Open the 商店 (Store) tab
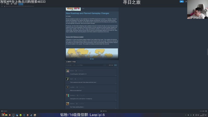208x117 pixels. coord(8,4)
